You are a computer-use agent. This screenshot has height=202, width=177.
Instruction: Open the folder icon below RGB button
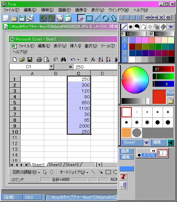click(170, 100)
